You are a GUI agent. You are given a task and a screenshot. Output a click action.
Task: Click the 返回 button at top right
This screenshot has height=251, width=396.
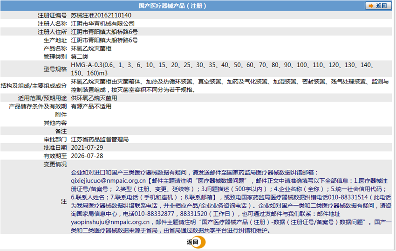[x=378, y=6]
